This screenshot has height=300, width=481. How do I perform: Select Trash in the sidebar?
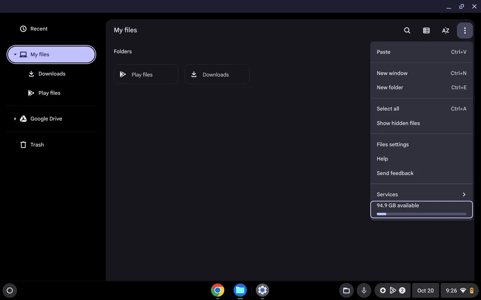pyautogui.click(x=51, y=145)
